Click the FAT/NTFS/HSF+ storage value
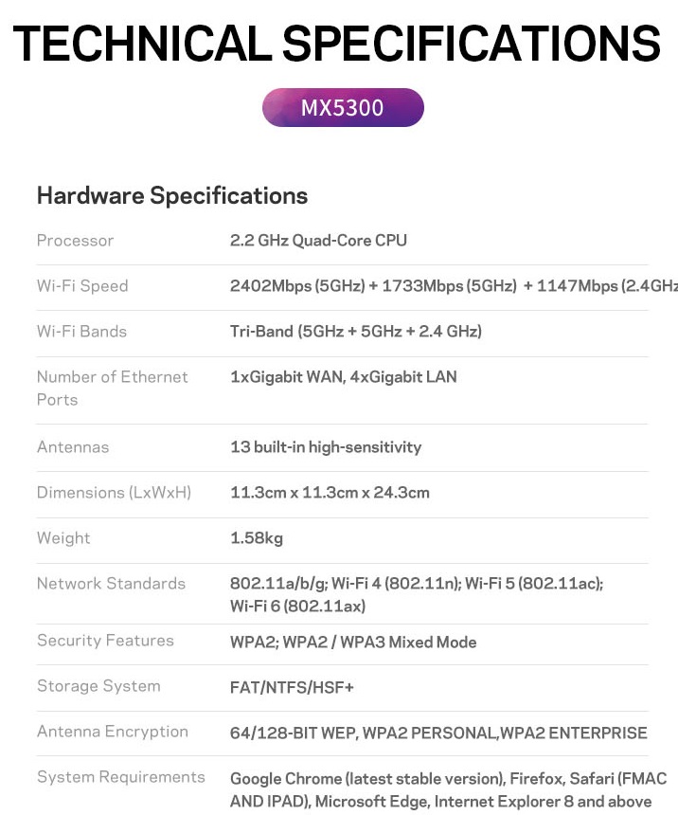The width and height of the screenshot is (678, 815). click(292, 688)
